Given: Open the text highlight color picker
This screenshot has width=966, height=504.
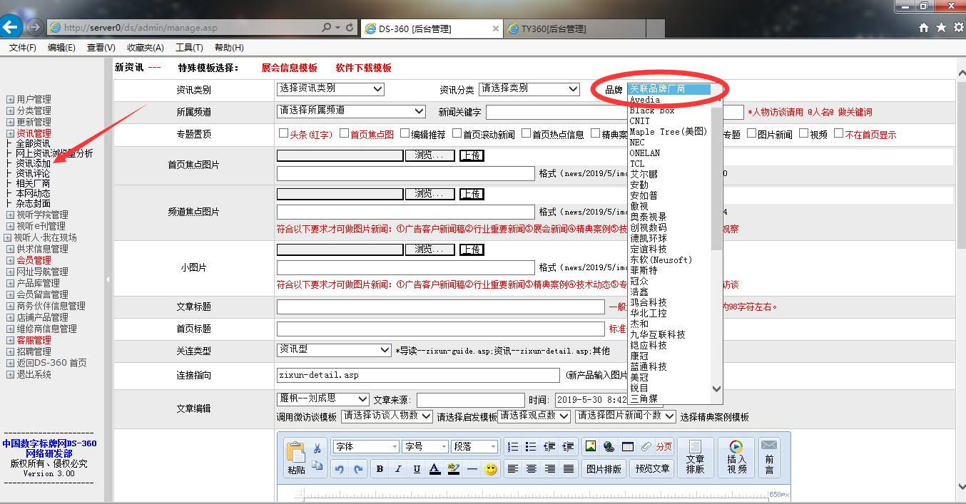Looking at the screenshot, I should pyautogui.click(x=454, y=469).
